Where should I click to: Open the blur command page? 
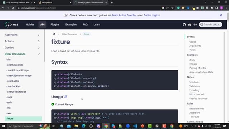(9, 59)
